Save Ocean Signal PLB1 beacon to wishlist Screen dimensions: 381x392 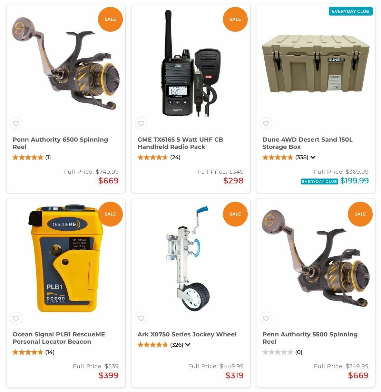[16, 318]
